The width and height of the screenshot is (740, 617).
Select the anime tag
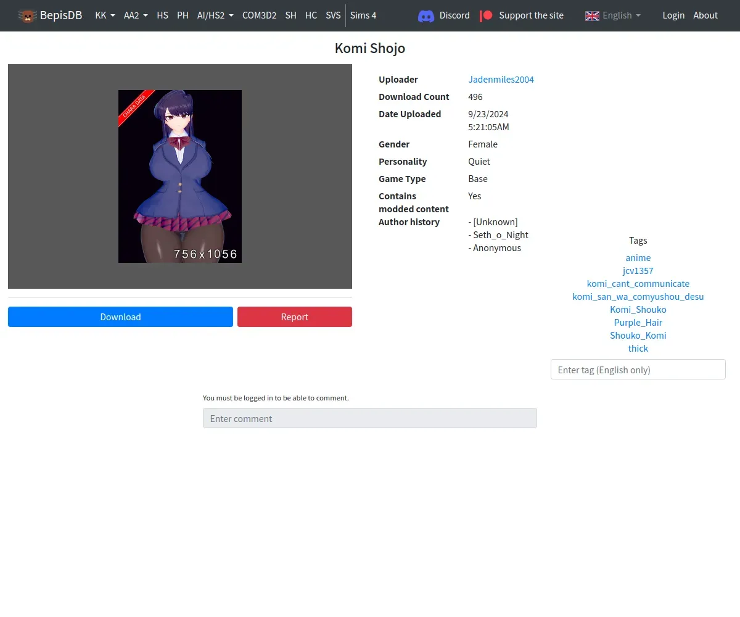point(638,258)
